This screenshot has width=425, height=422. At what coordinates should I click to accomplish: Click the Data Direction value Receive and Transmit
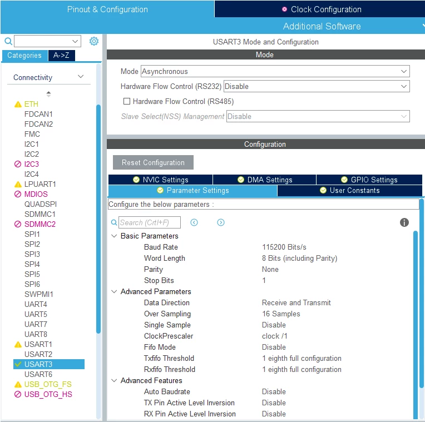pos(296,302)
